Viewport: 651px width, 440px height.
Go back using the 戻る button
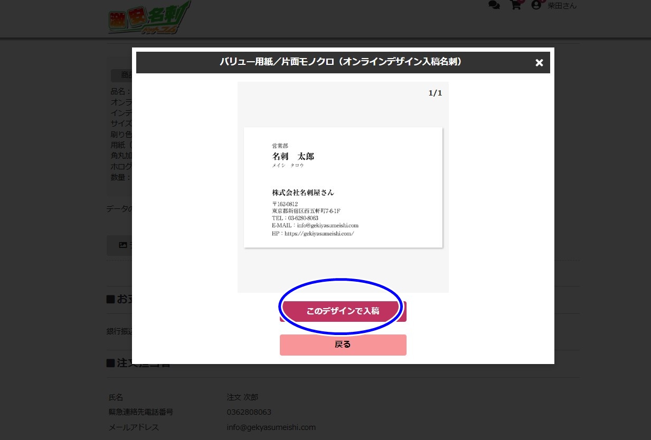click(343, 345)
